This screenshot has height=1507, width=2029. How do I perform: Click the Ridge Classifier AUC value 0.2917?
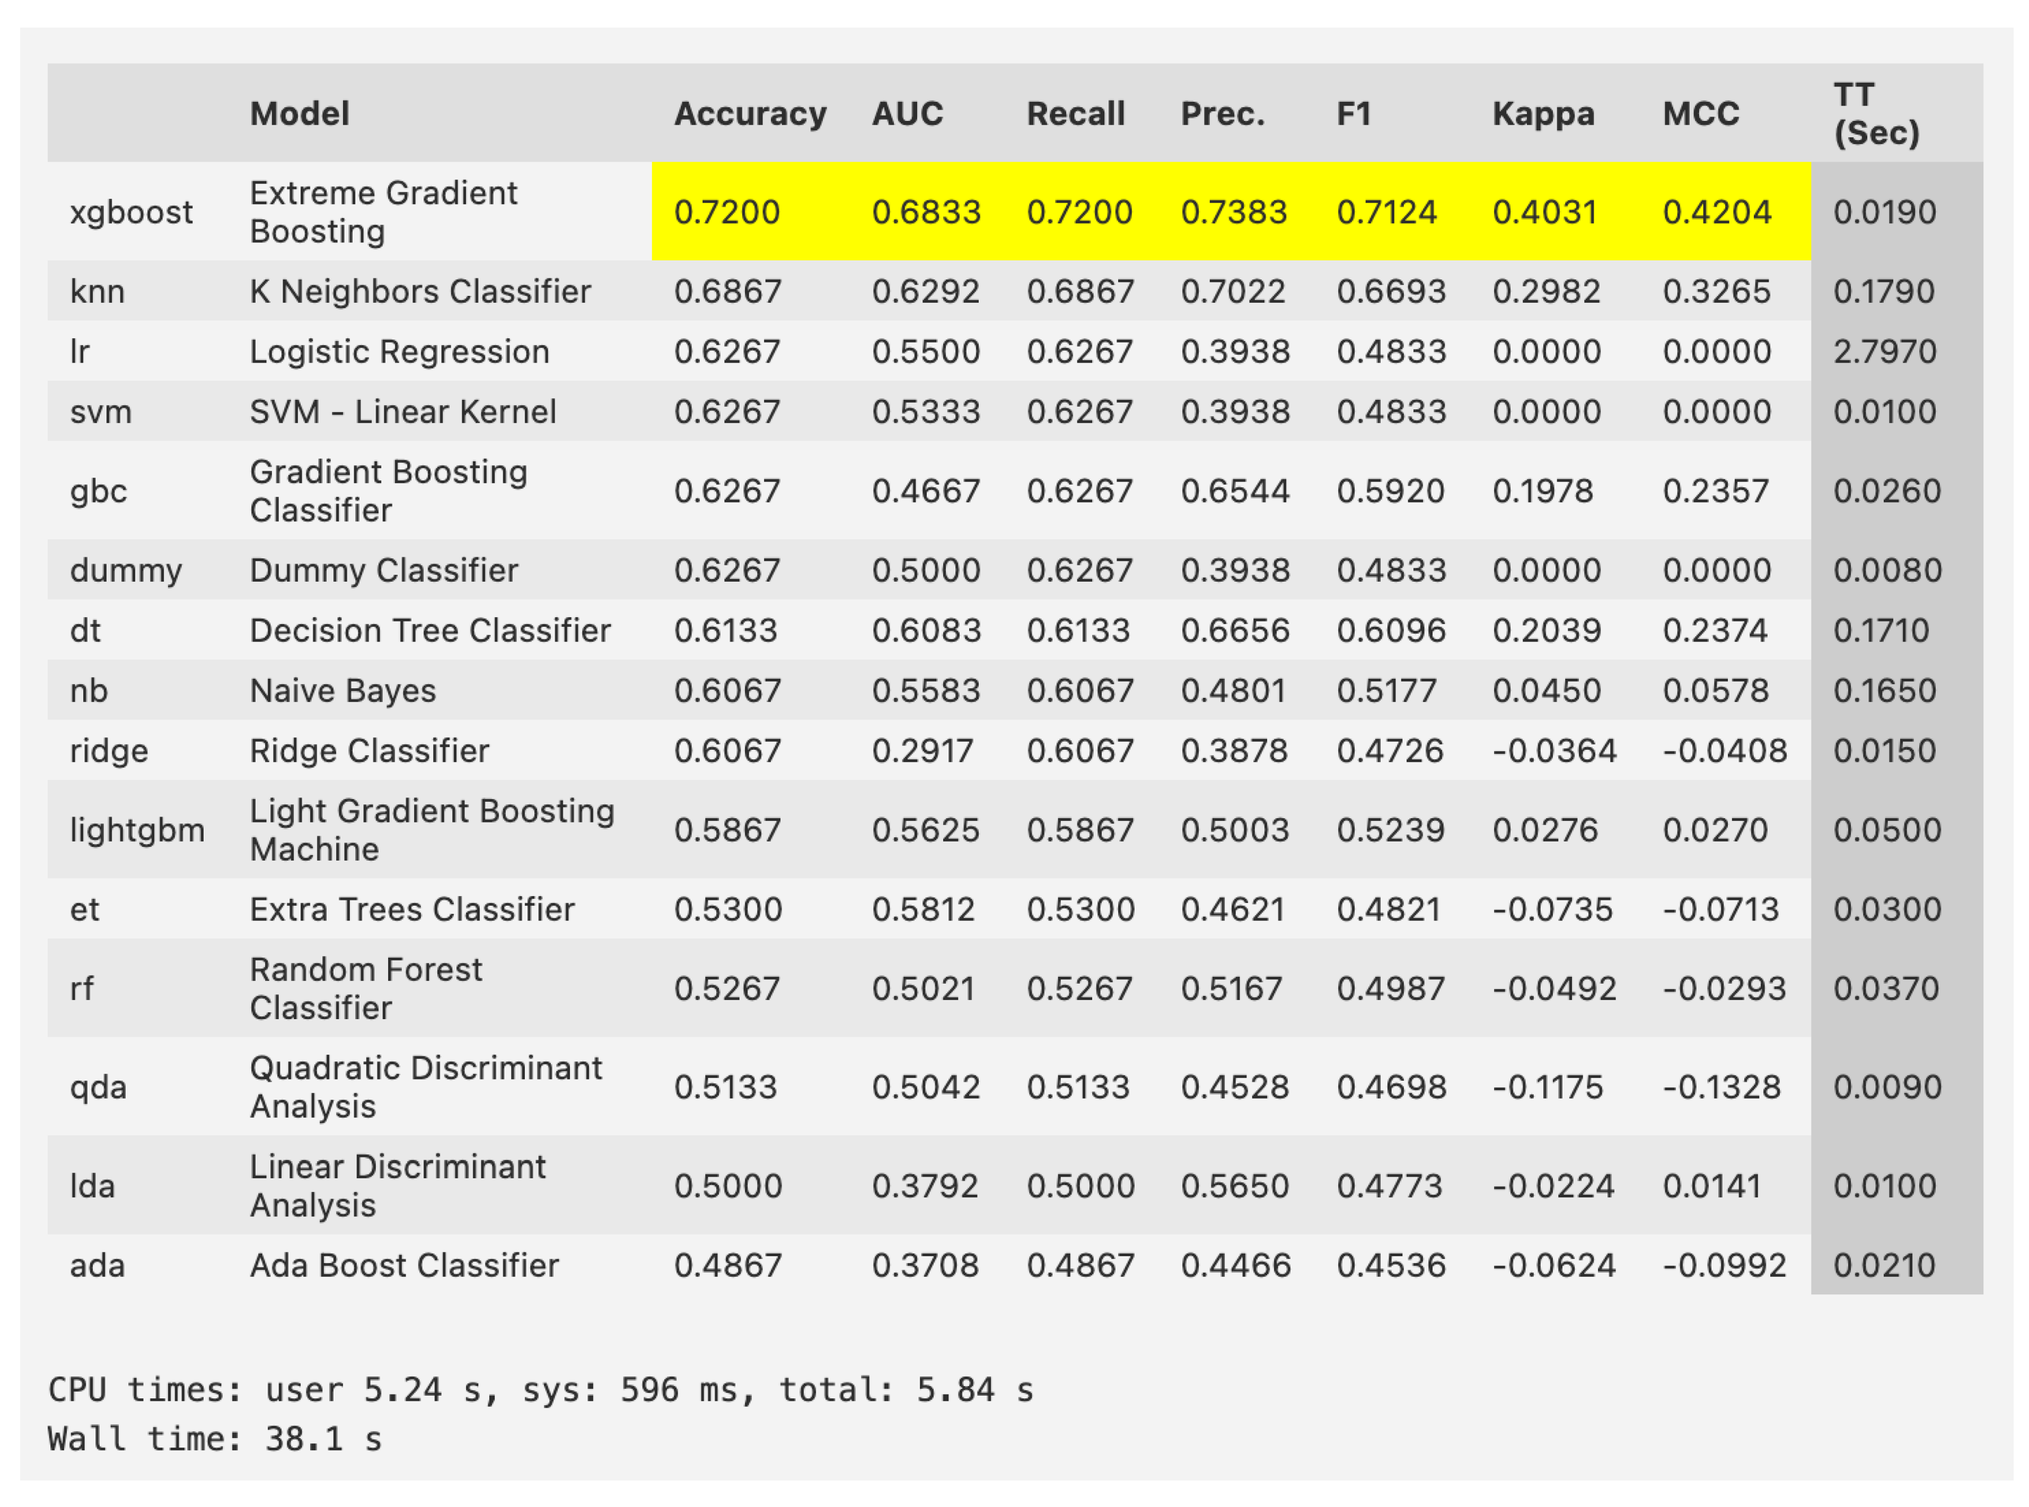(x=922, y=751)
